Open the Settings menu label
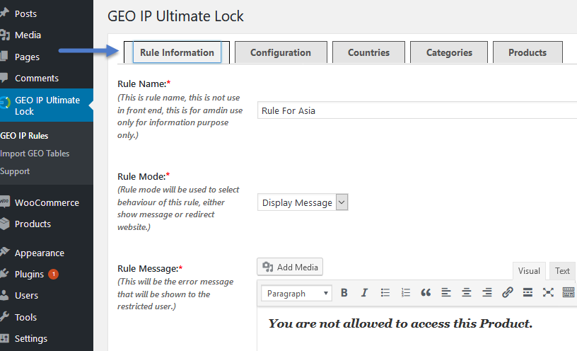Screen dimensions: 577x351 31,338
